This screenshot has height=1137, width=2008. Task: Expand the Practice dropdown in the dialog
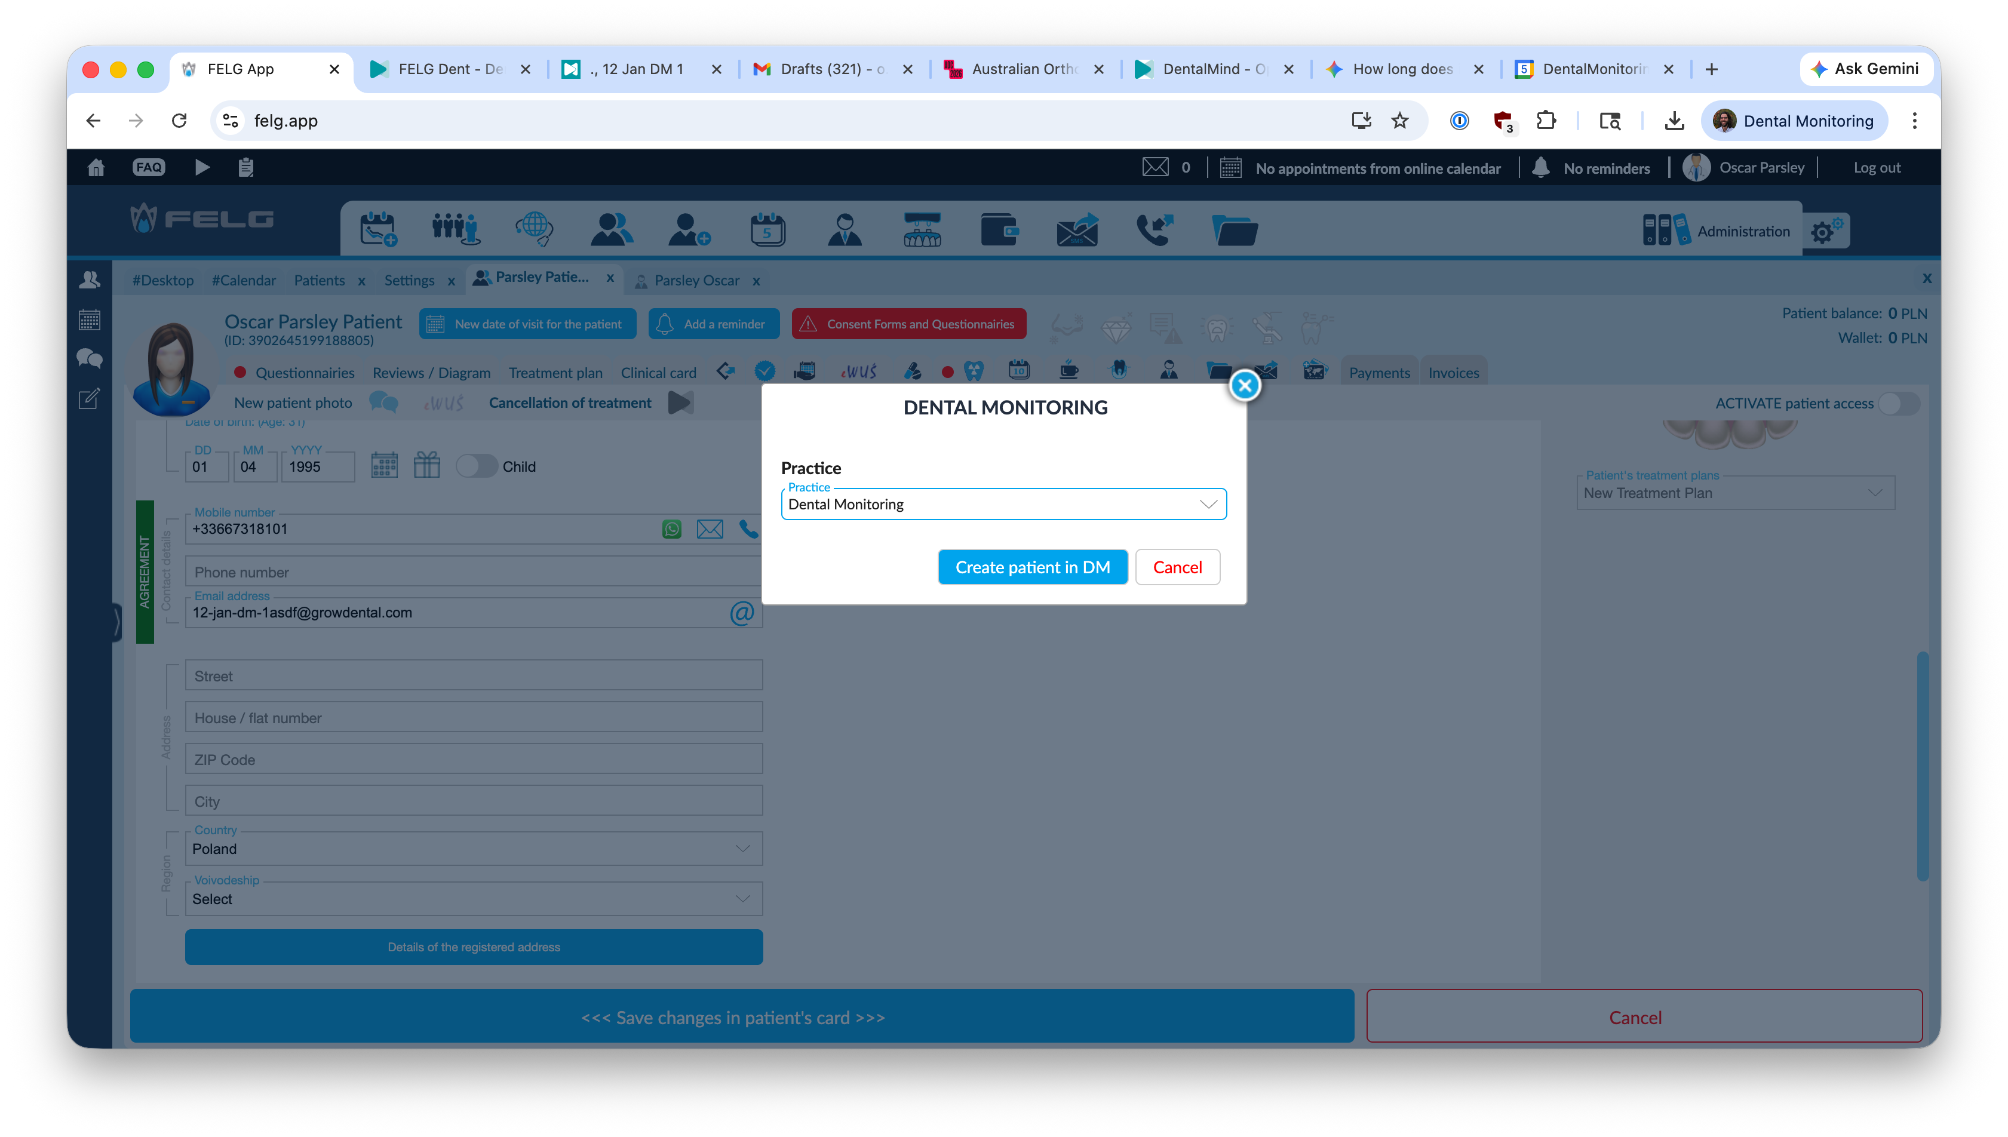pos(1003,505)
